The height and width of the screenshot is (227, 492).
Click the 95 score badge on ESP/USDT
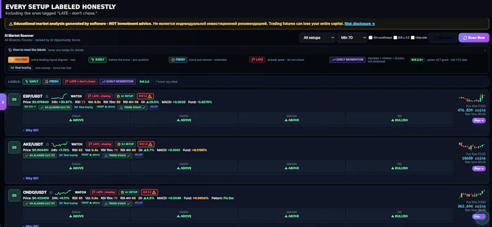[x=14, y=100]
